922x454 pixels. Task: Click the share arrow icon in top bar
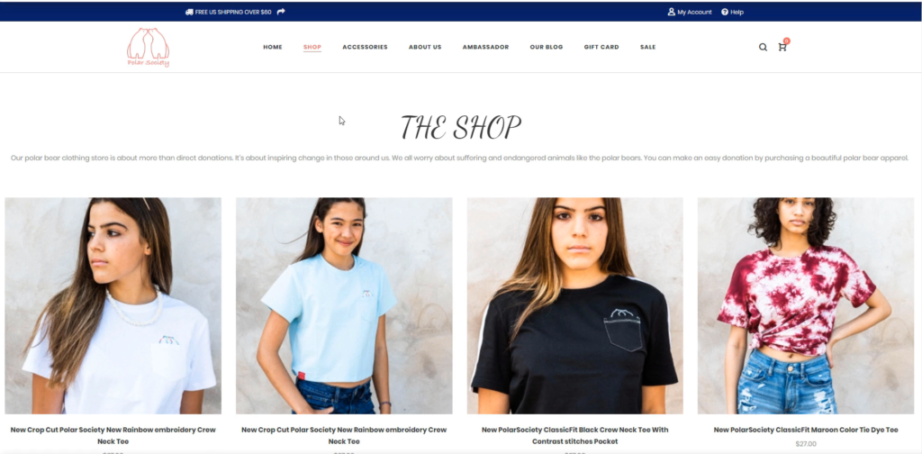(x=281, y=12)
